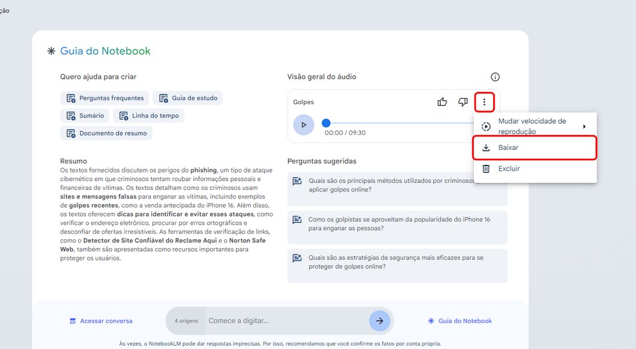Click the Excluir trash icon
Viewport: 636px width, 349px height.
pos(486,169)
